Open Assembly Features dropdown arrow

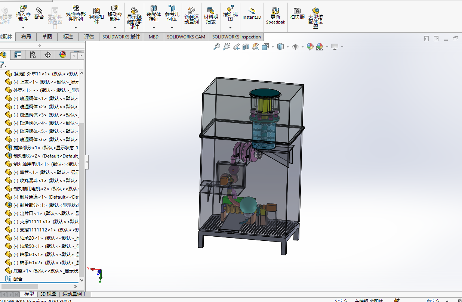coord(154,28)
